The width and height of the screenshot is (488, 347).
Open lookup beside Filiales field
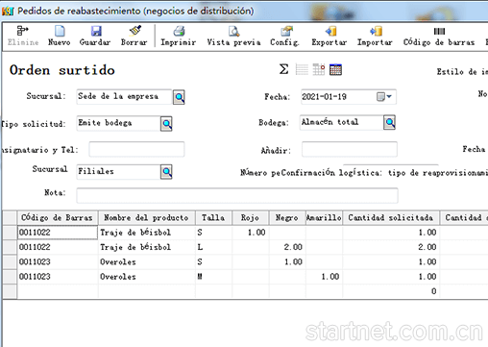(166, 172)
